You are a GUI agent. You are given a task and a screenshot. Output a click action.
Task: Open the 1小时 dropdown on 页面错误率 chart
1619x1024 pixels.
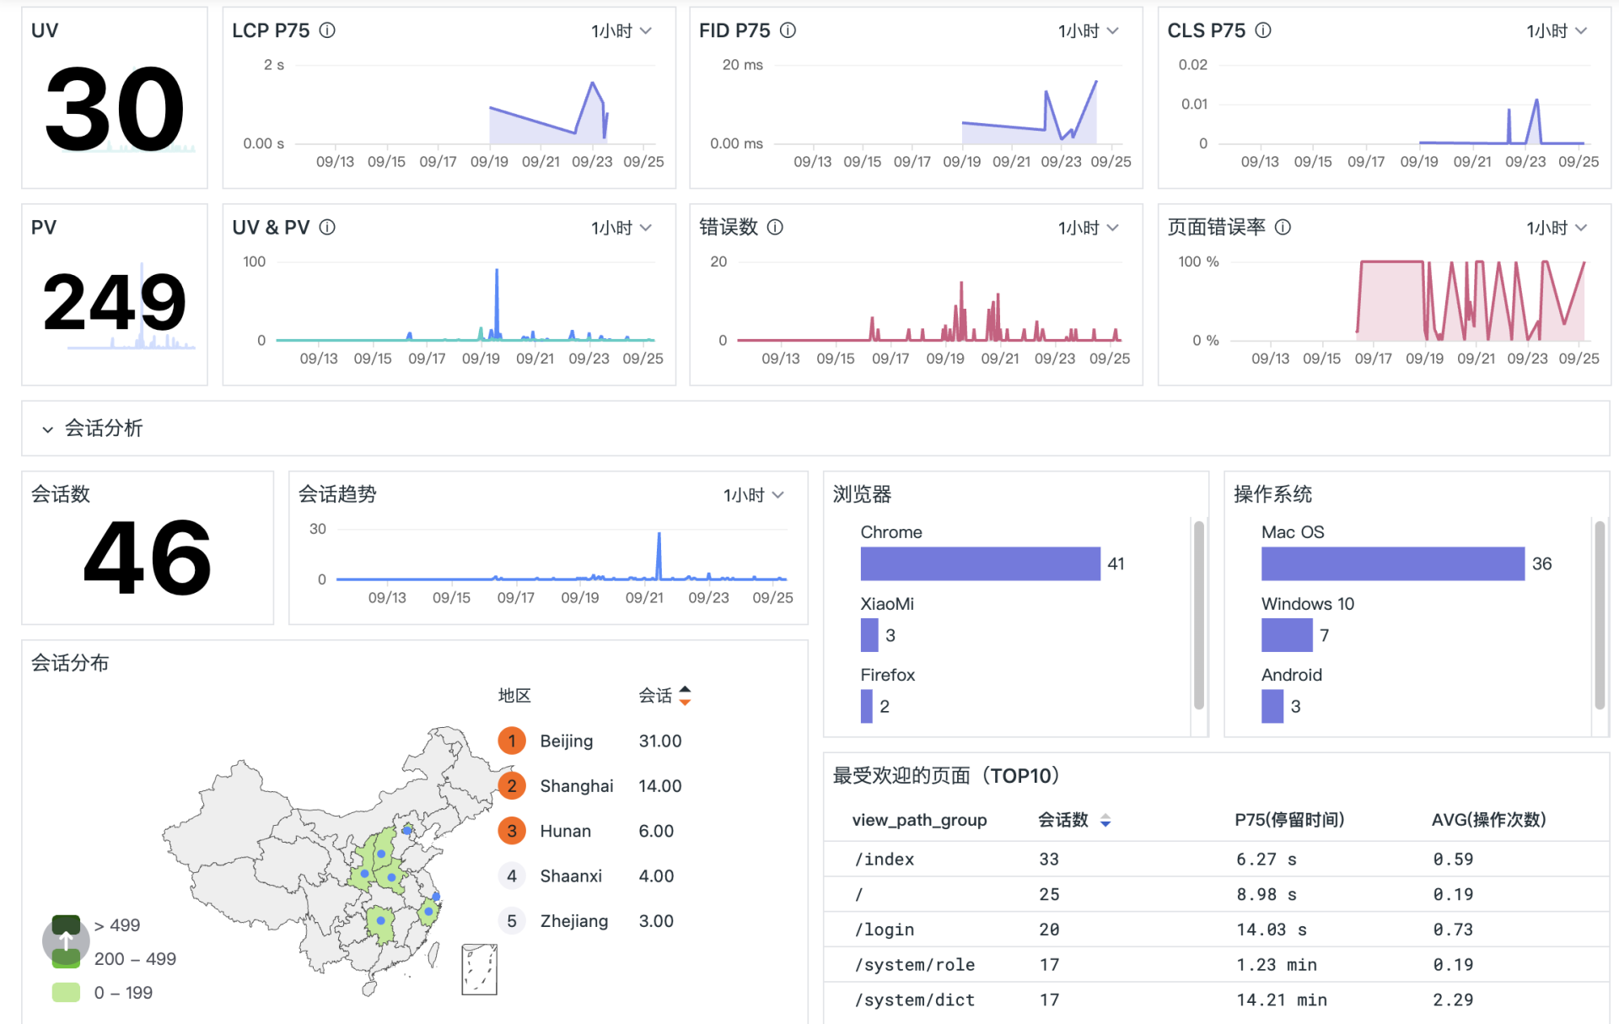pos(1556,227)
